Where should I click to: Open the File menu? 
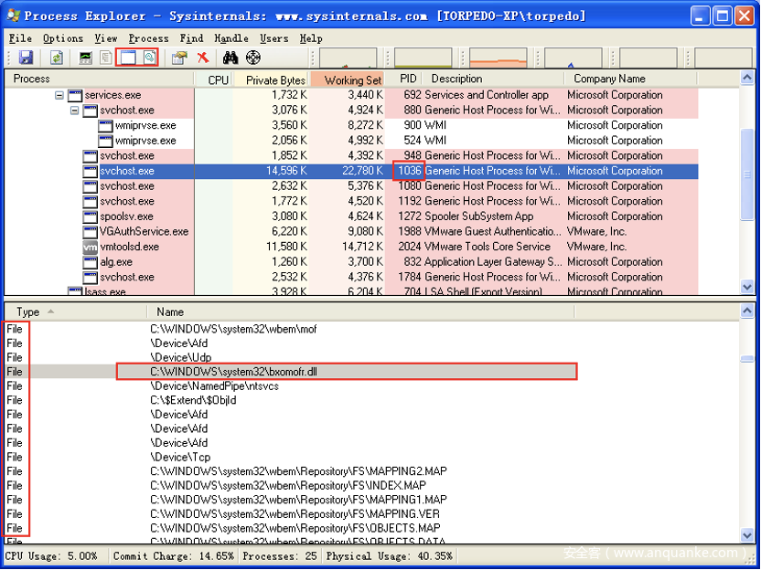coord(20,38)
